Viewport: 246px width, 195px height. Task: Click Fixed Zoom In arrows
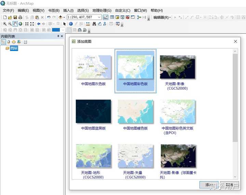tap(27, 24)
